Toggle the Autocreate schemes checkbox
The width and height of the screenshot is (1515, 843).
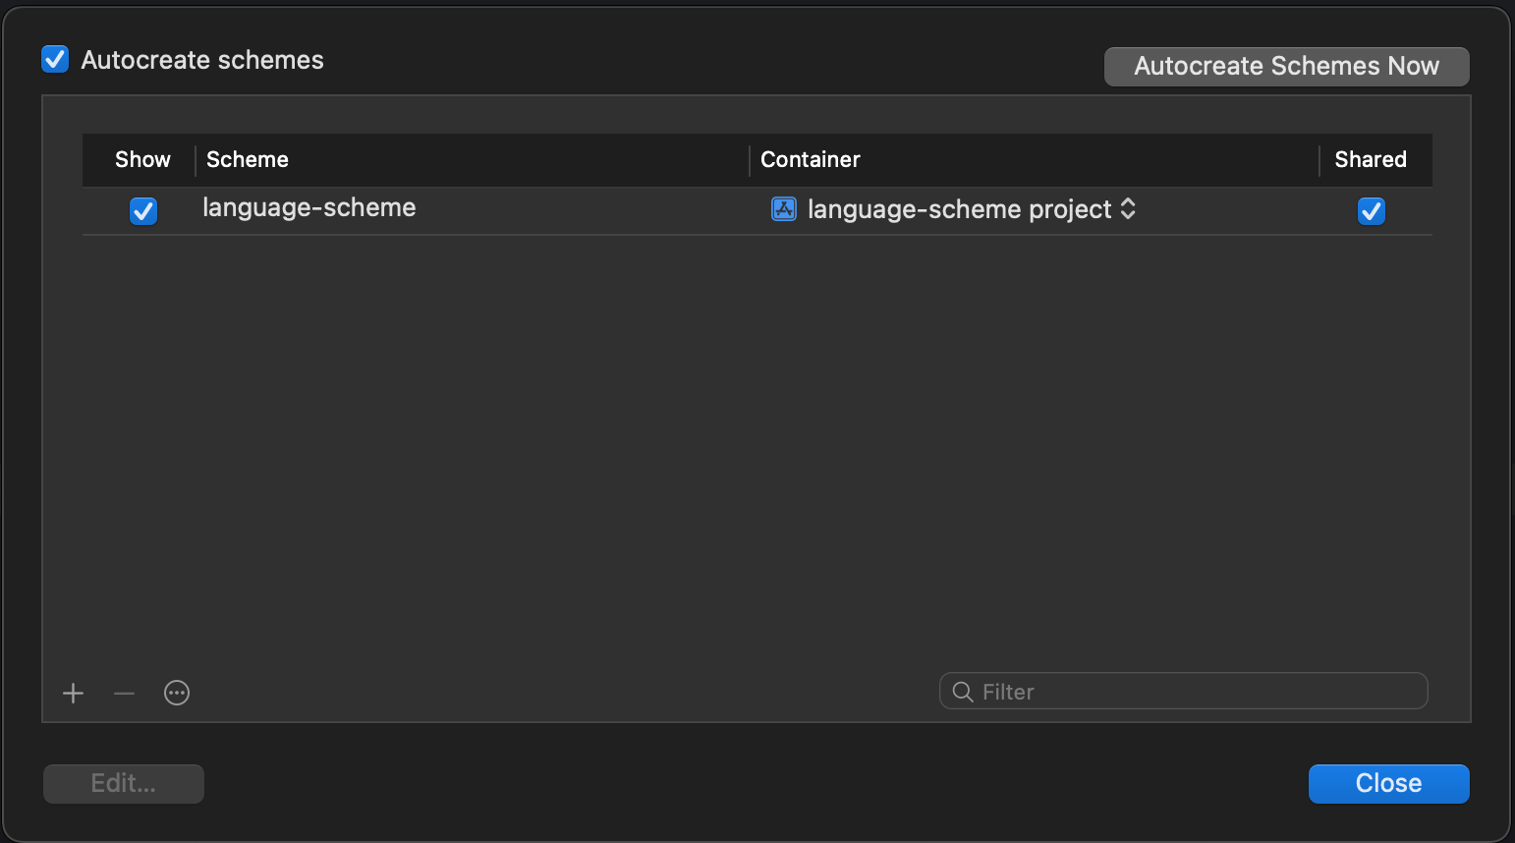coord(55,60)
